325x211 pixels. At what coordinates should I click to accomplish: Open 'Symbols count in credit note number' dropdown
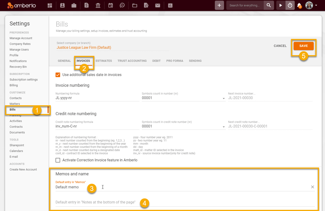183,126
